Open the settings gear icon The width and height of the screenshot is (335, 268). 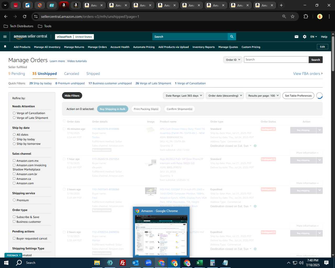click(x=304, y=37)
